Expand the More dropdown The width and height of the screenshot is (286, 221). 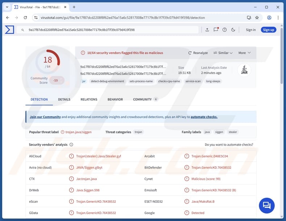244,53
